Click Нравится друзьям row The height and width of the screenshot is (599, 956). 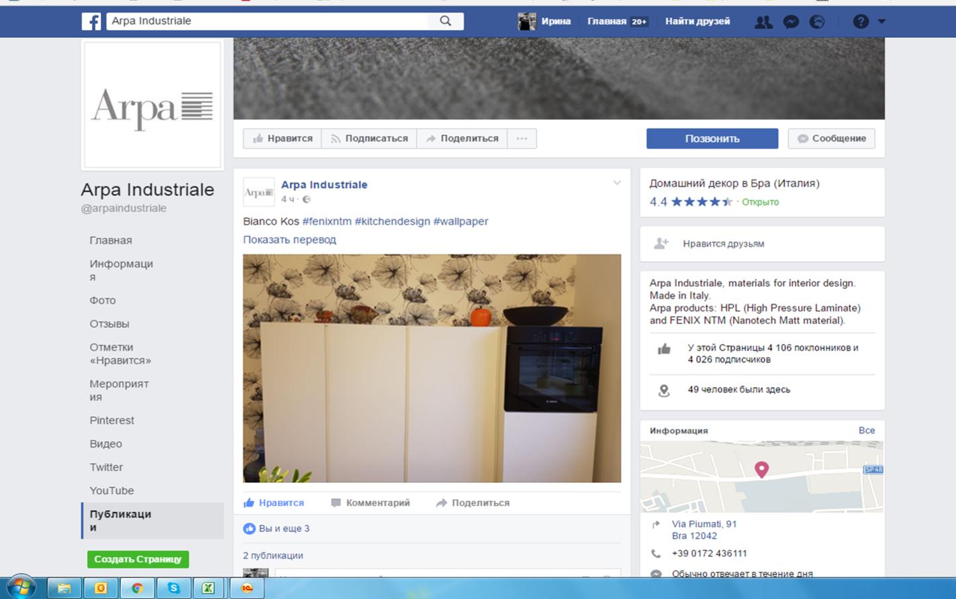click(x=762, y=244)
